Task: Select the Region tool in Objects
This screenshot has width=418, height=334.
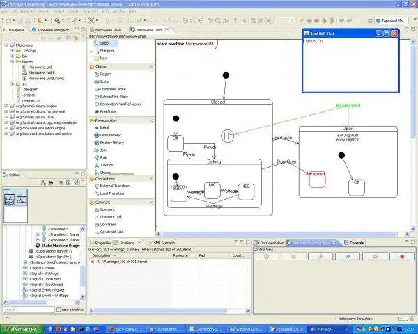Action: pyautogui.click(x=104, y=74)
